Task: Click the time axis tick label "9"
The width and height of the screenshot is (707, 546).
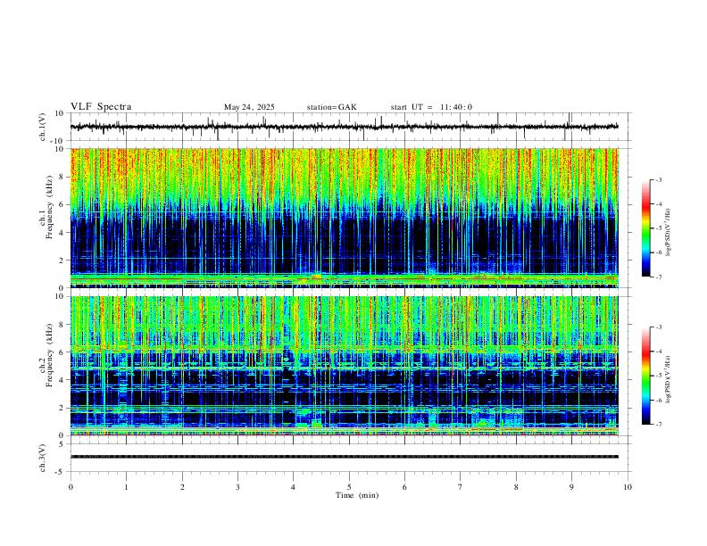Action: coord(571,487)
